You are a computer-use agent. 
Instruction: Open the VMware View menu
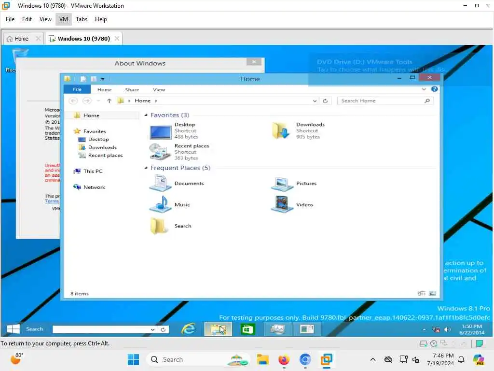[45, 19]
